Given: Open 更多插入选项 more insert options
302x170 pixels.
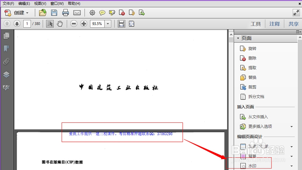Looking at the screenshot, I should click(x=256, y=126).
